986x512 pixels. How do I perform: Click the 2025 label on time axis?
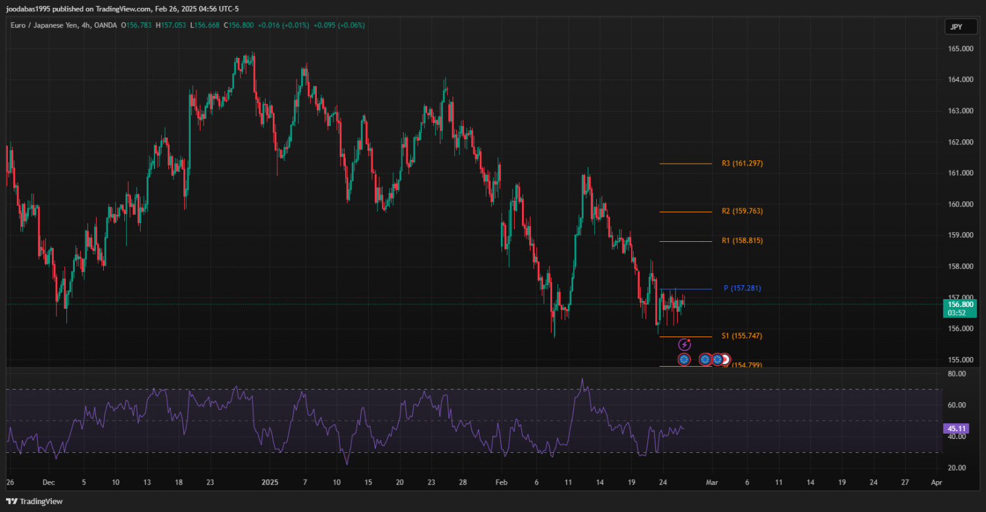[x=270, y=482]
